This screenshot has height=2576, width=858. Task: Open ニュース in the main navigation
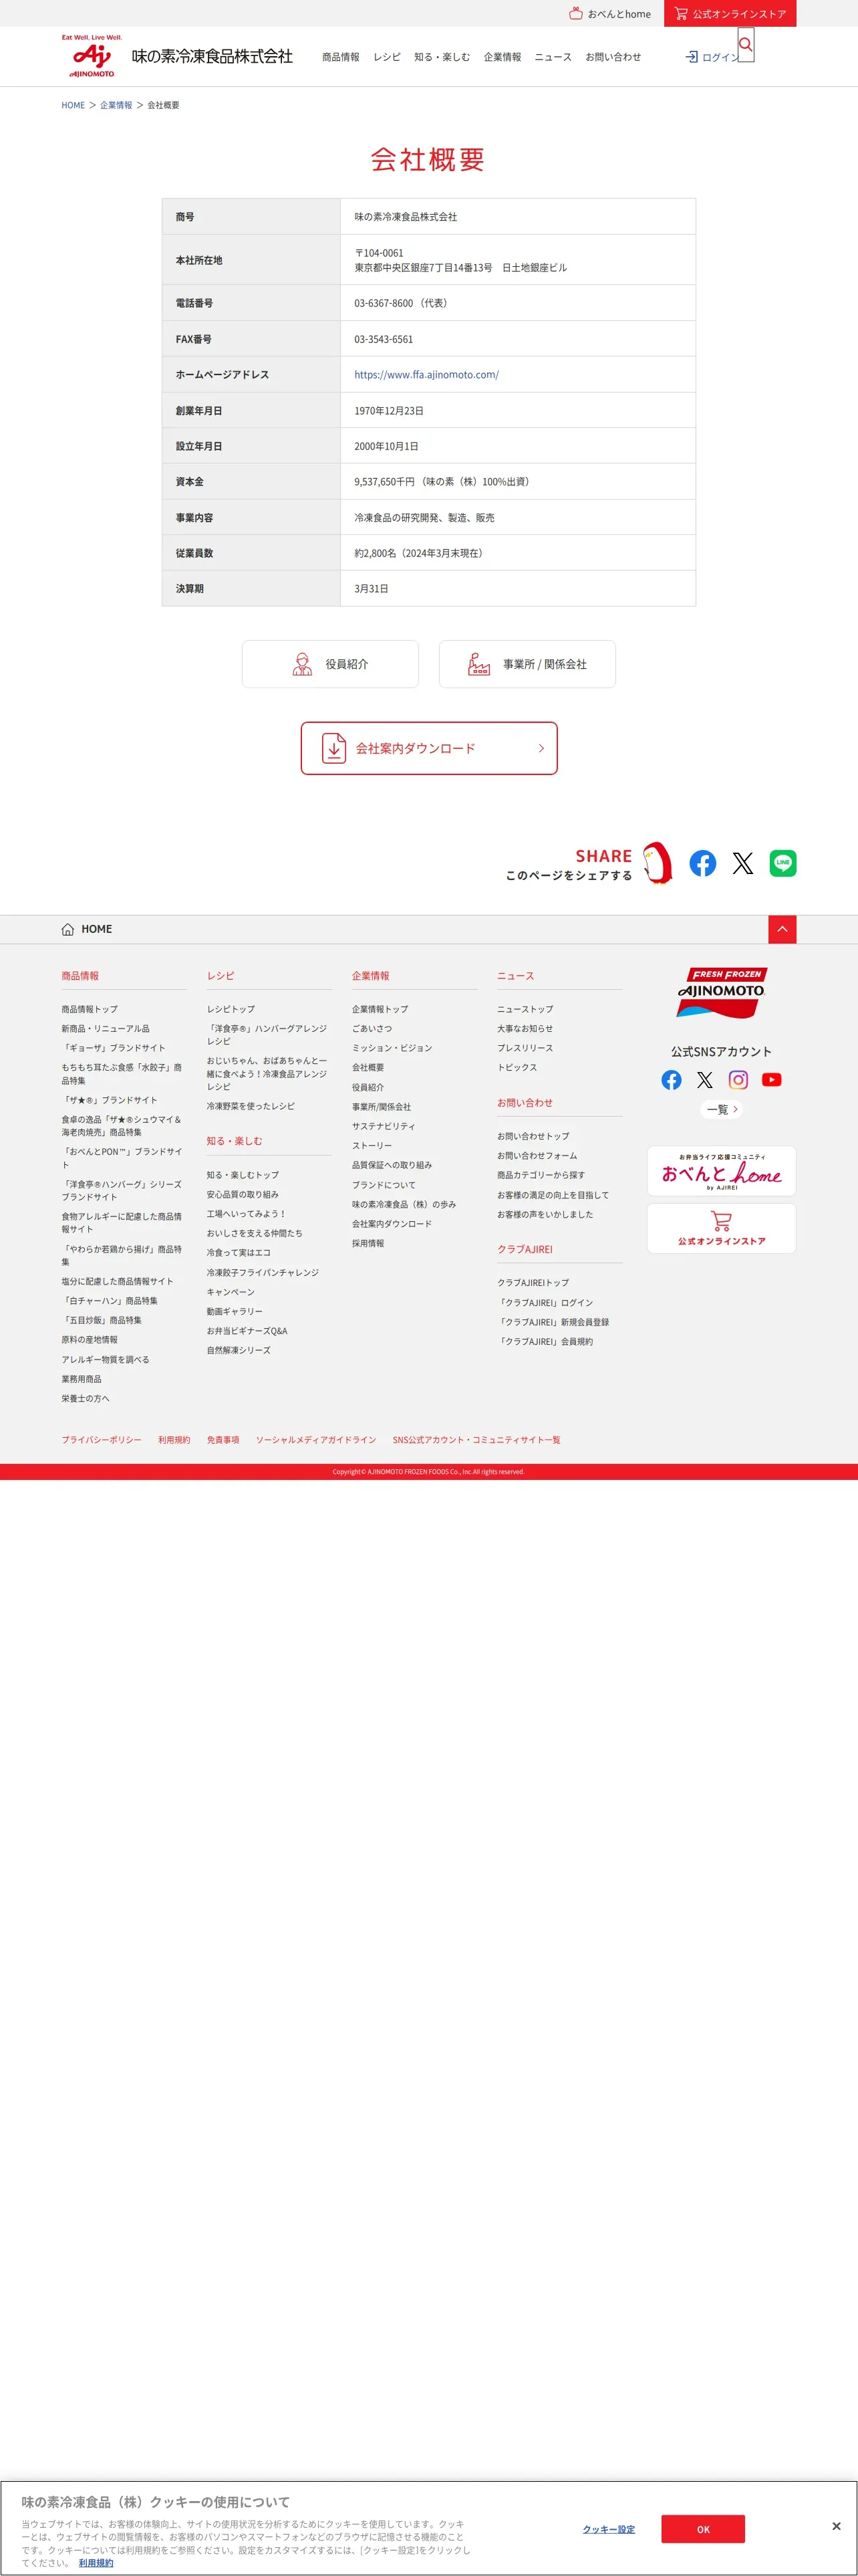coord(553,57)
